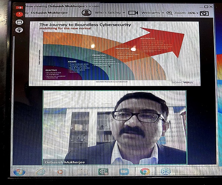Open the media player taskbar icon

click(x=61, y=172)
